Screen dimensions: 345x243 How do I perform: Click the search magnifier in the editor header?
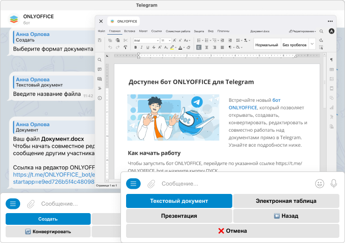pos(321,31)
